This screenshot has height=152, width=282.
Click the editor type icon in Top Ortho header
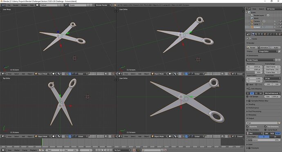tap(4, 136)
